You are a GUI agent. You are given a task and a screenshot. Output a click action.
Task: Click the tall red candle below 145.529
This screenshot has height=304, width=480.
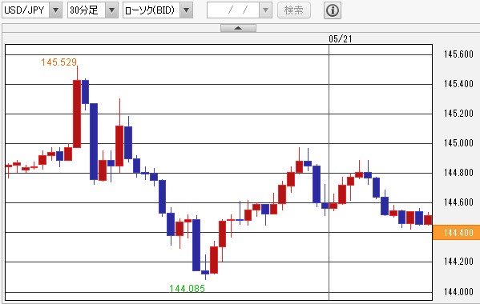(77, 114)
